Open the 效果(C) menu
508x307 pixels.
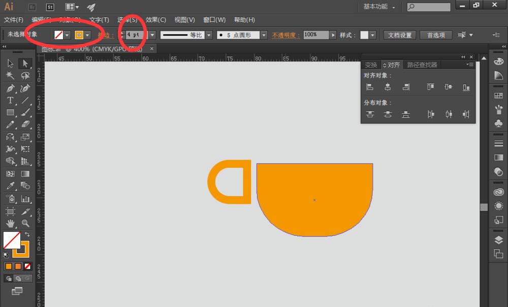(x=155, y=20)
